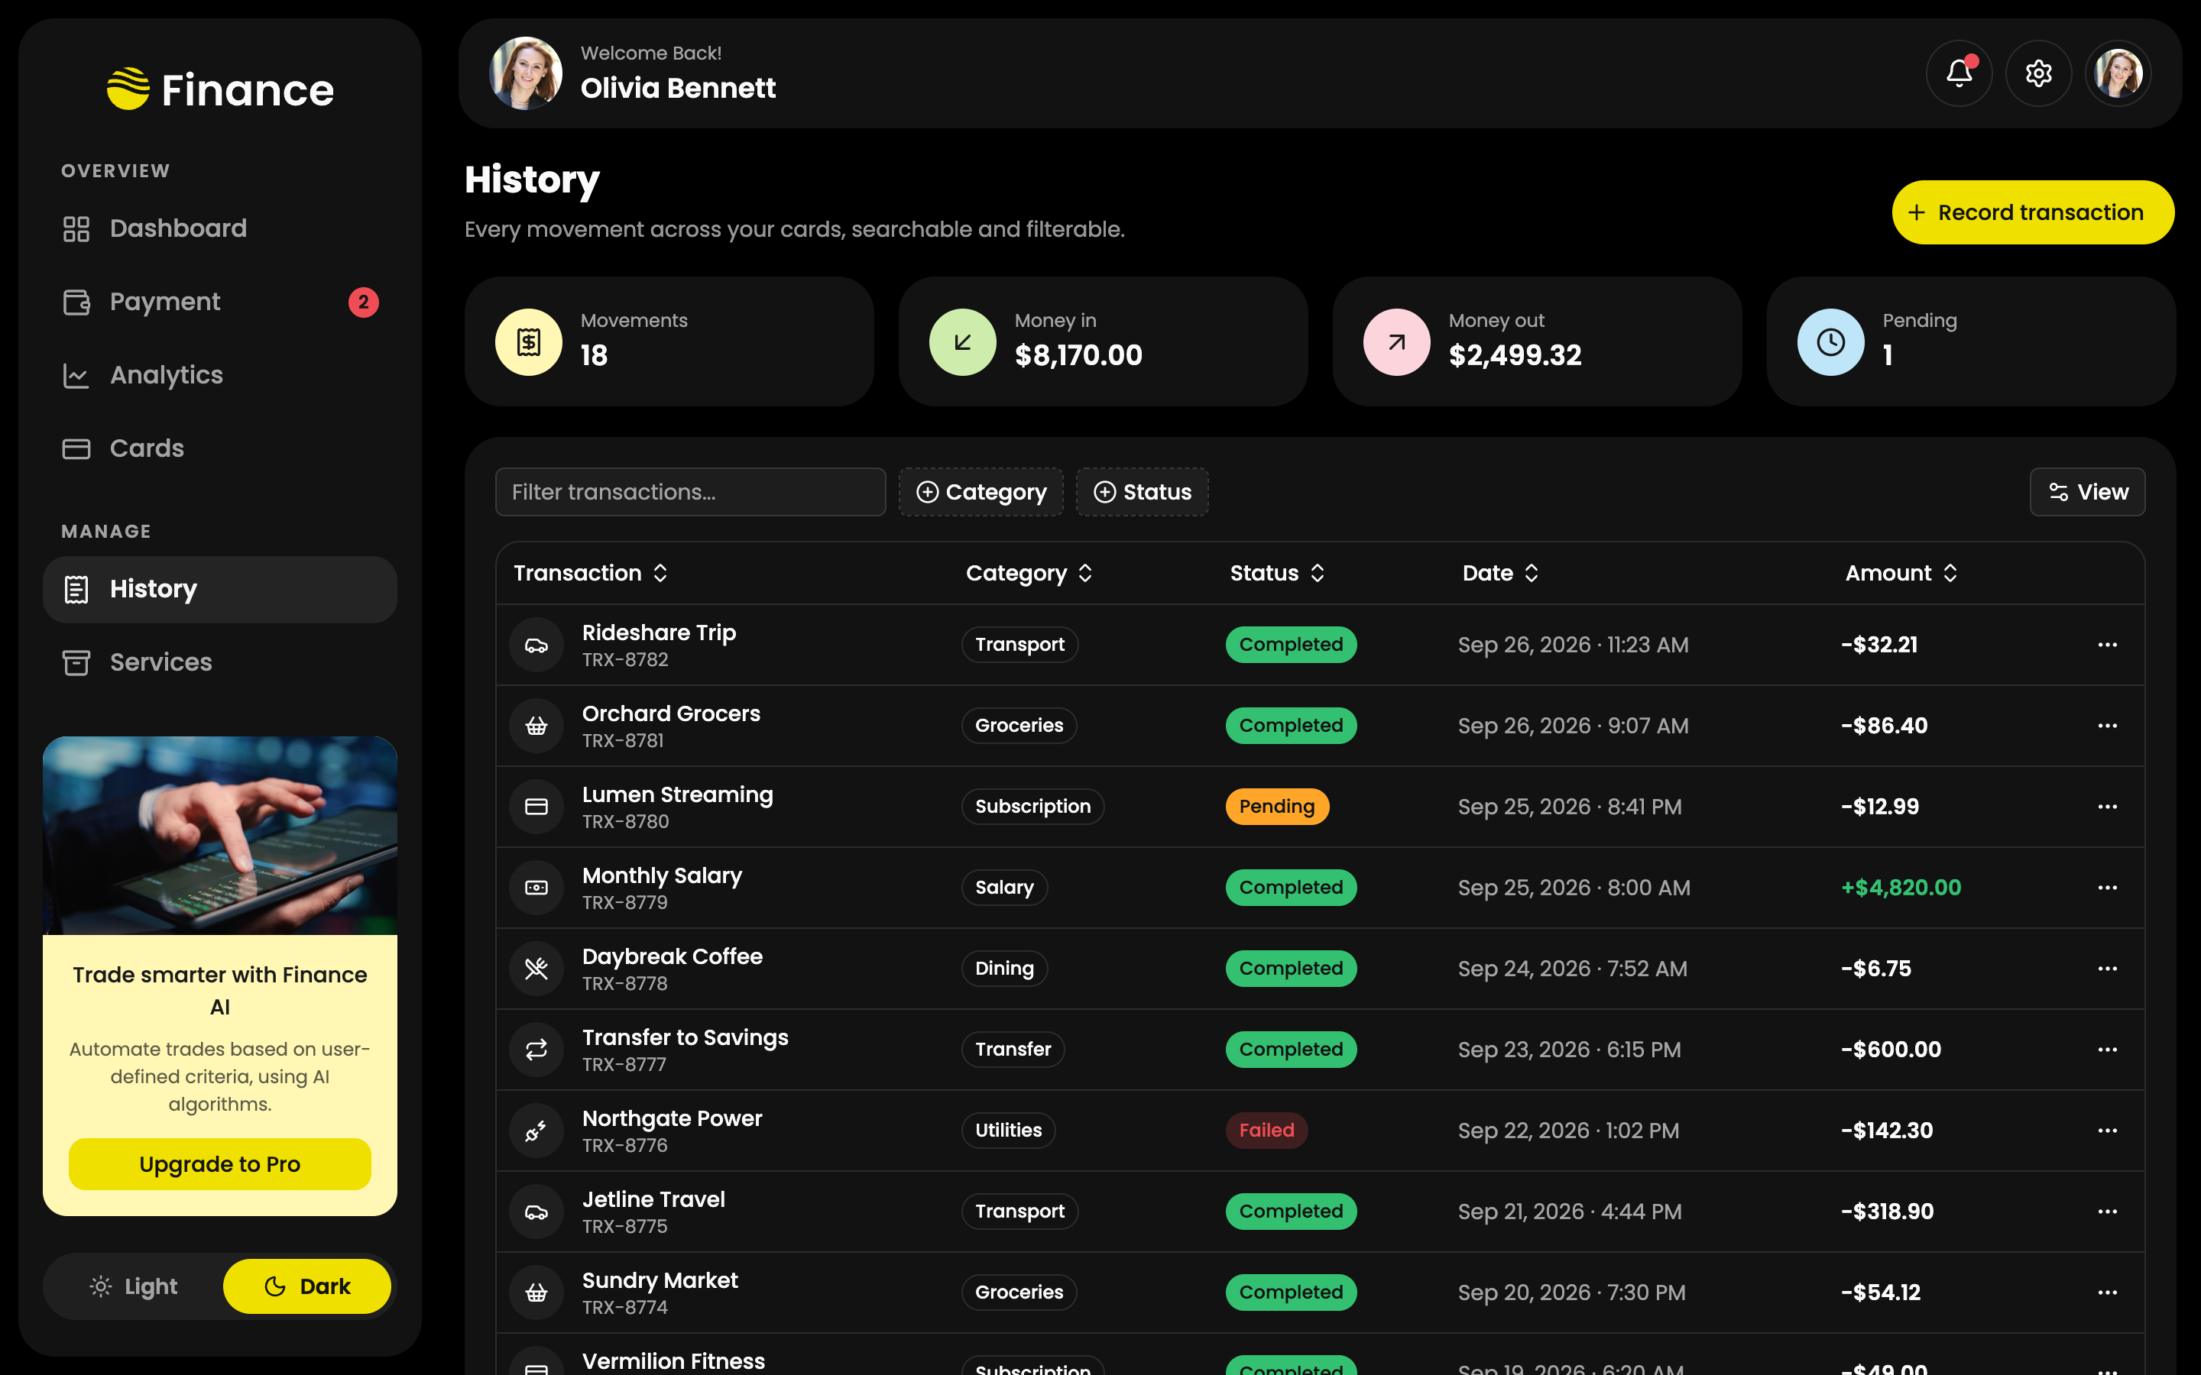Click the Money out arrow icon
Viewport: 2201px width, 1375px height.
click(1396, 342)
